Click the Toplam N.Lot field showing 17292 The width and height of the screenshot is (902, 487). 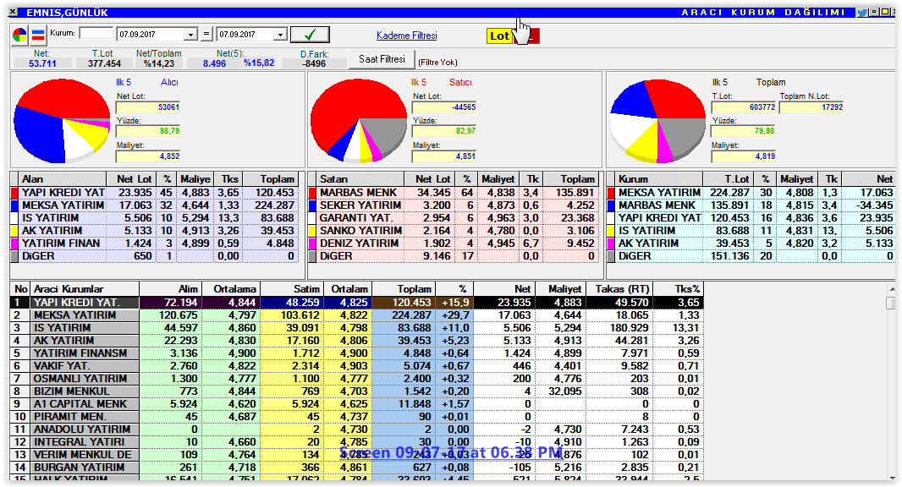(811, 107)
